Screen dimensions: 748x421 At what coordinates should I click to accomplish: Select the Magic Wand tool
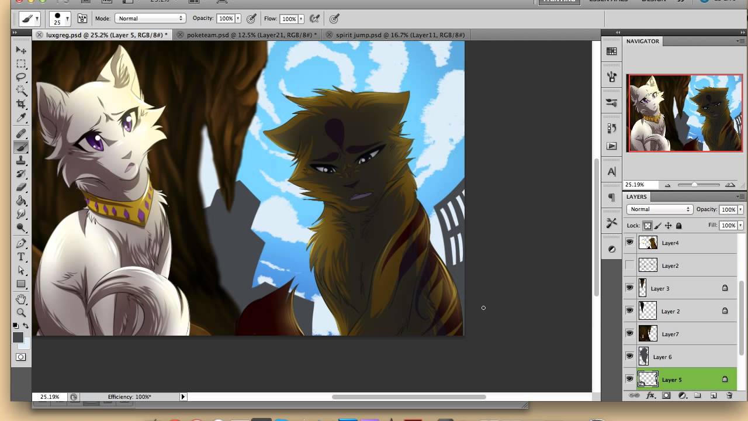[x=21, y=91]
